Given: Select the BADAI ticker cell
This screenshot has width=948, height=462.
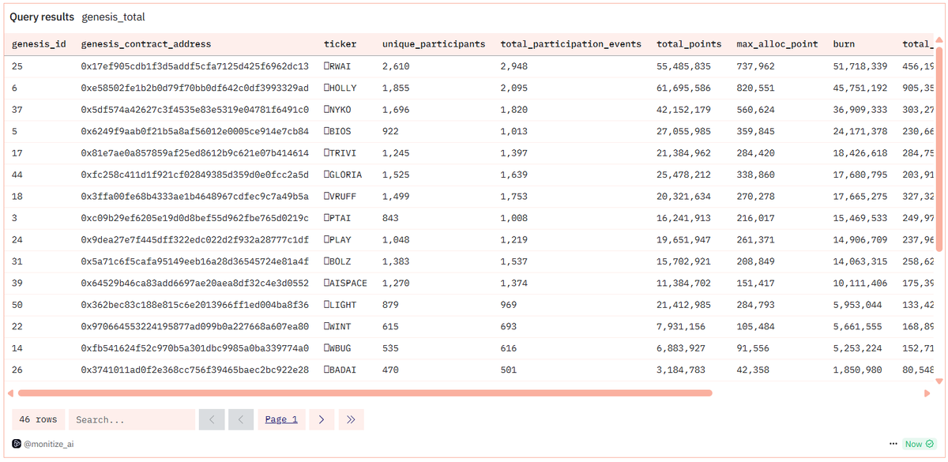Looking at the screenshot, I should point(340,369).
